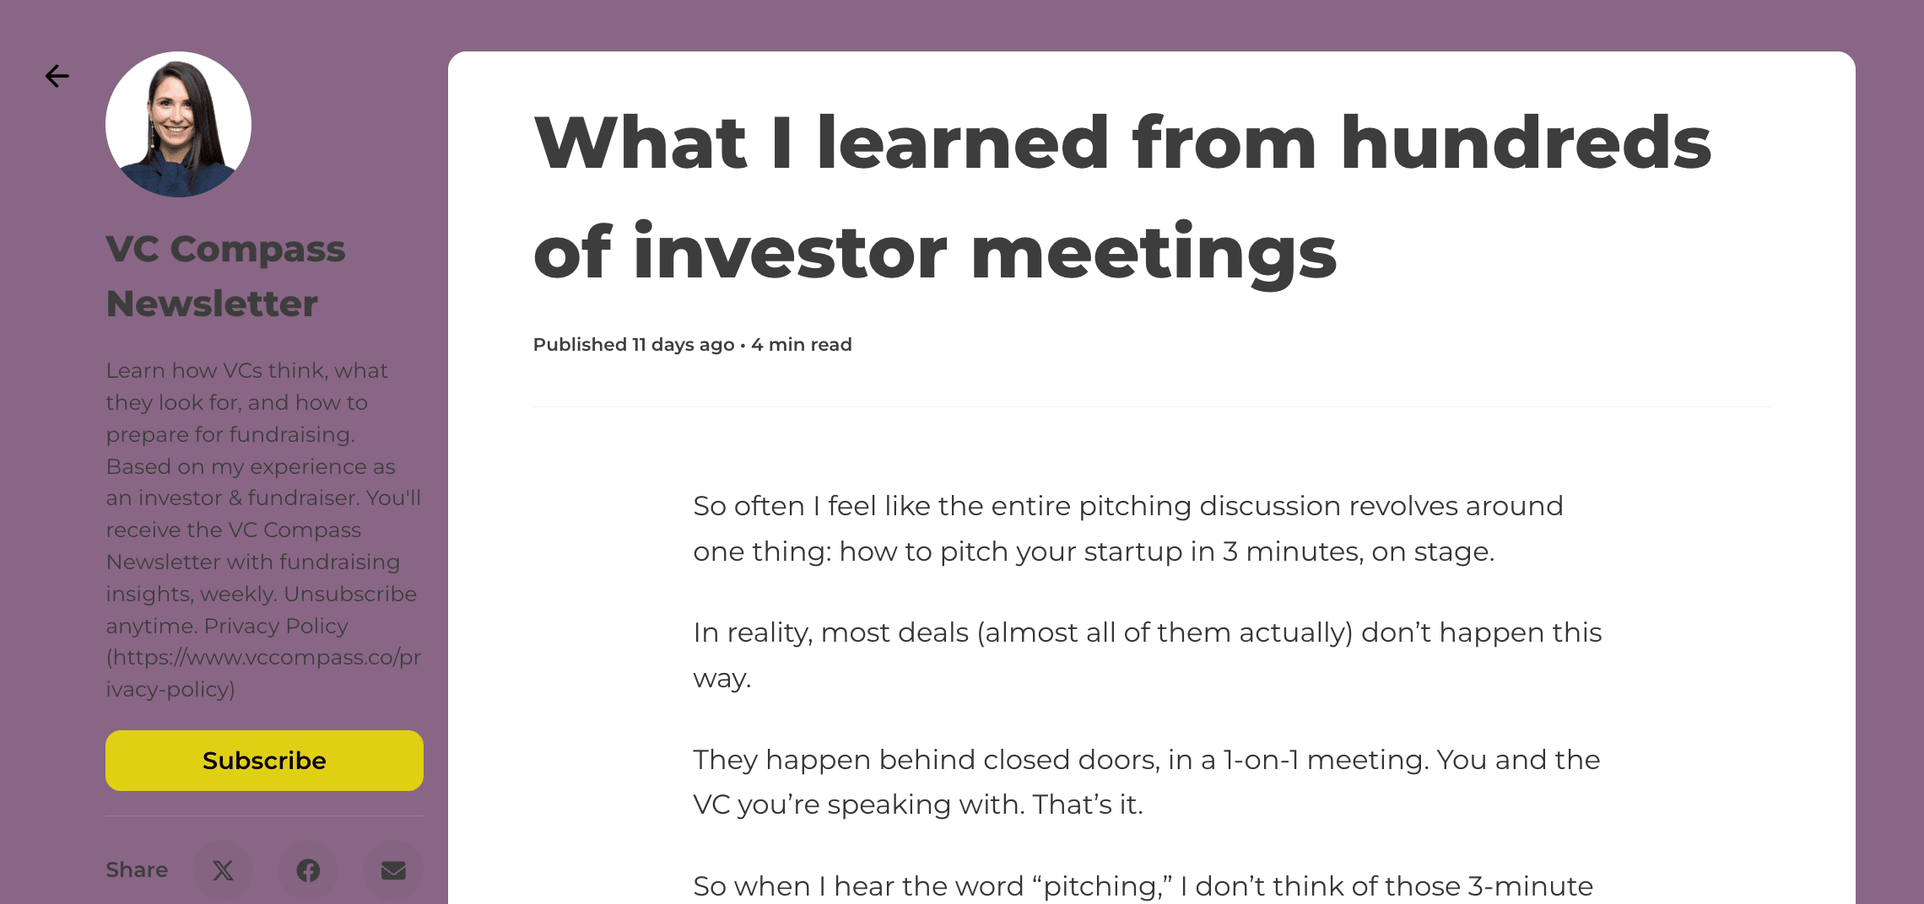The image size is (1924, 904).
Task: Click the "Share" label in the sidebar
Action: point(137,869)
